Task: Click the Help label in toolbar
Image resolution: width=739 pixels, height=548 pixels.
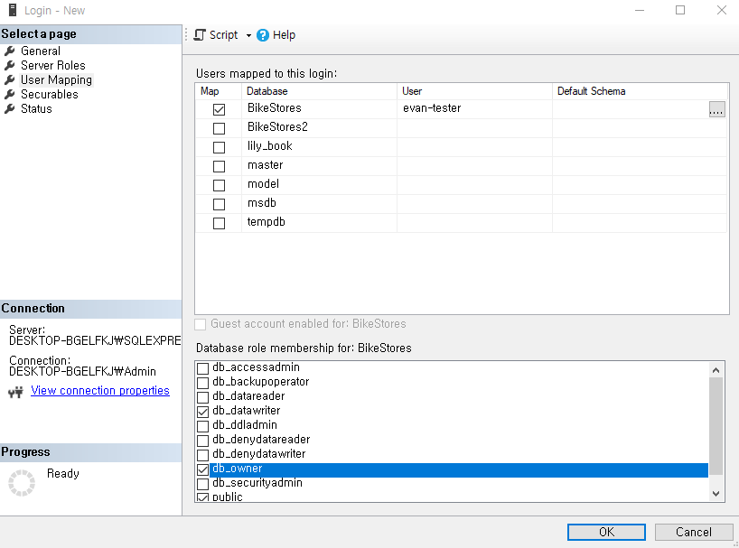Action: coord(284,35)
